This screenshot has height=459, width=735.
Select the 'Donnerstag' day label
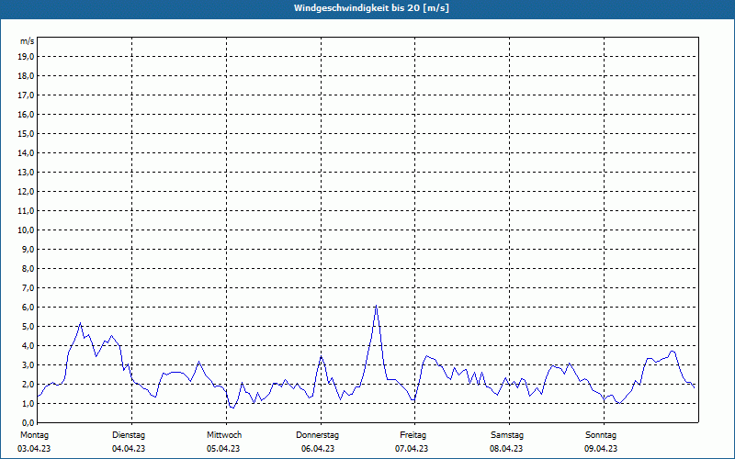click(317, 435)
